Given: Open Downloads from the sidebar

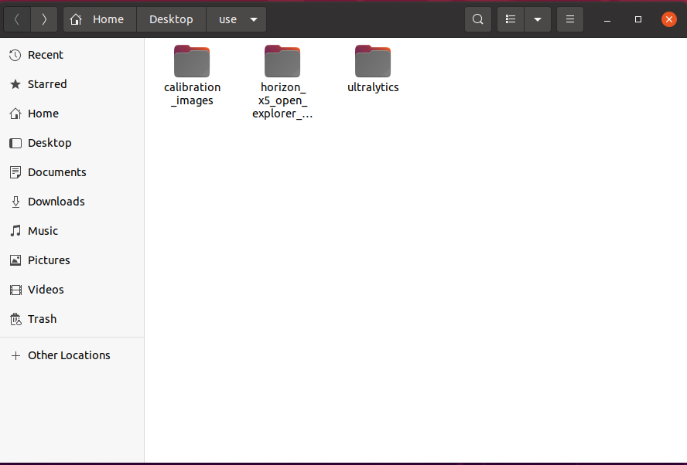Looking at the screenshot, I should (x=56, y=202).
